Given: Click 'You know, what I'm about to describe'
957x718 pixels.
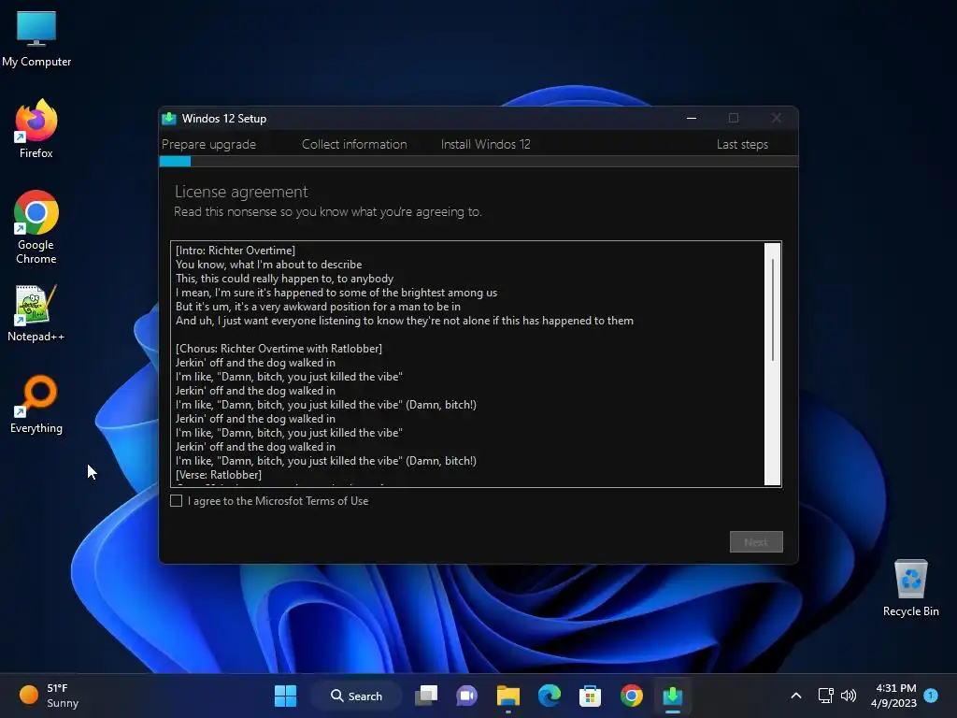Looking at the screenshot, I should 268,265.
